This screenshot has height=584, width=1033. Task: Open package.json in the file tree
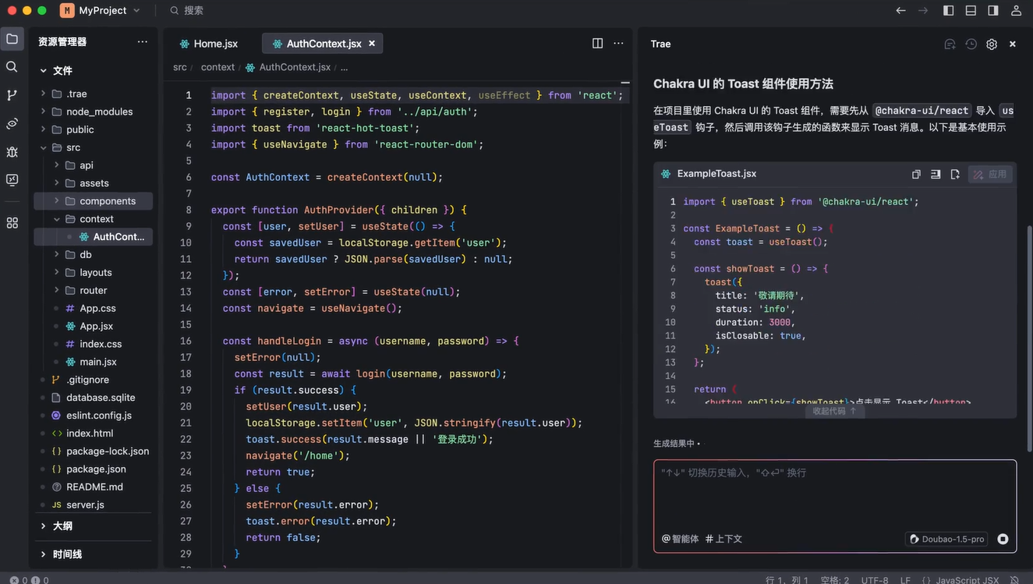[x=96, y=469]
